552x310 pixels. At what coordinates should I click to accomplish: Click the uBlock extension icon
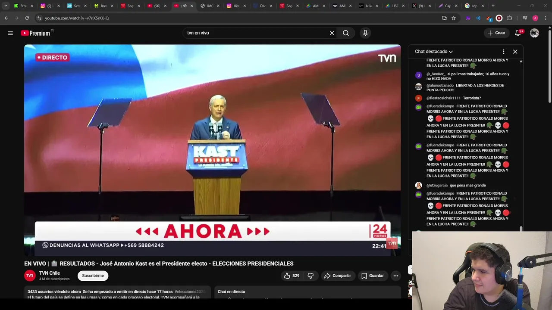(x=499, y=18)
